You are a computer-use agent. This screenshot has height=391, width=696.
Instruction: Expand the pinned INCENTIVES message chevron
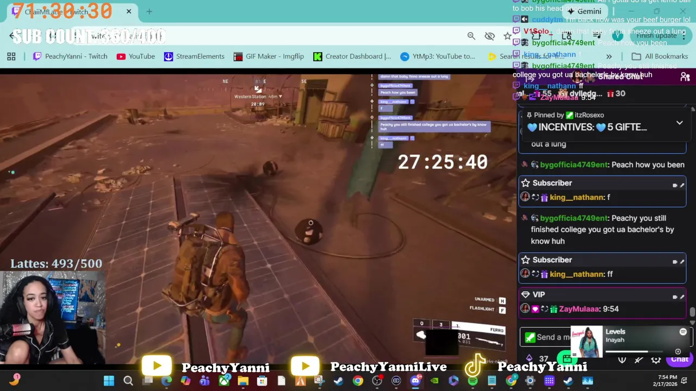click(x=679, y=123)
